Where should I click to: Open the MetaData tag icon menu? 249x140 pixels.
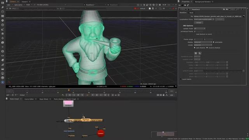tap(3, 60)
